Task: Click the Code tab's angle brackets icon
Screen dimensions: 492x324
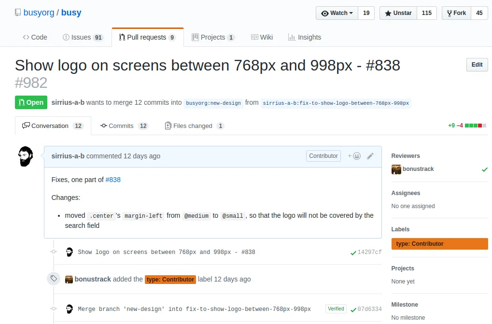Action: click(x=26, y=37)
